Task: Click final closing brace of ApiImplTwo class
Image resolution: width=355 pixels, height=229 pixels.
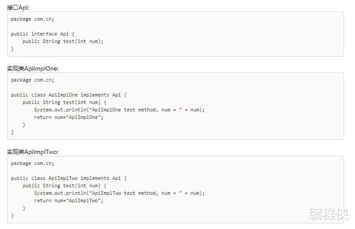Action: [x=12, y=216]
